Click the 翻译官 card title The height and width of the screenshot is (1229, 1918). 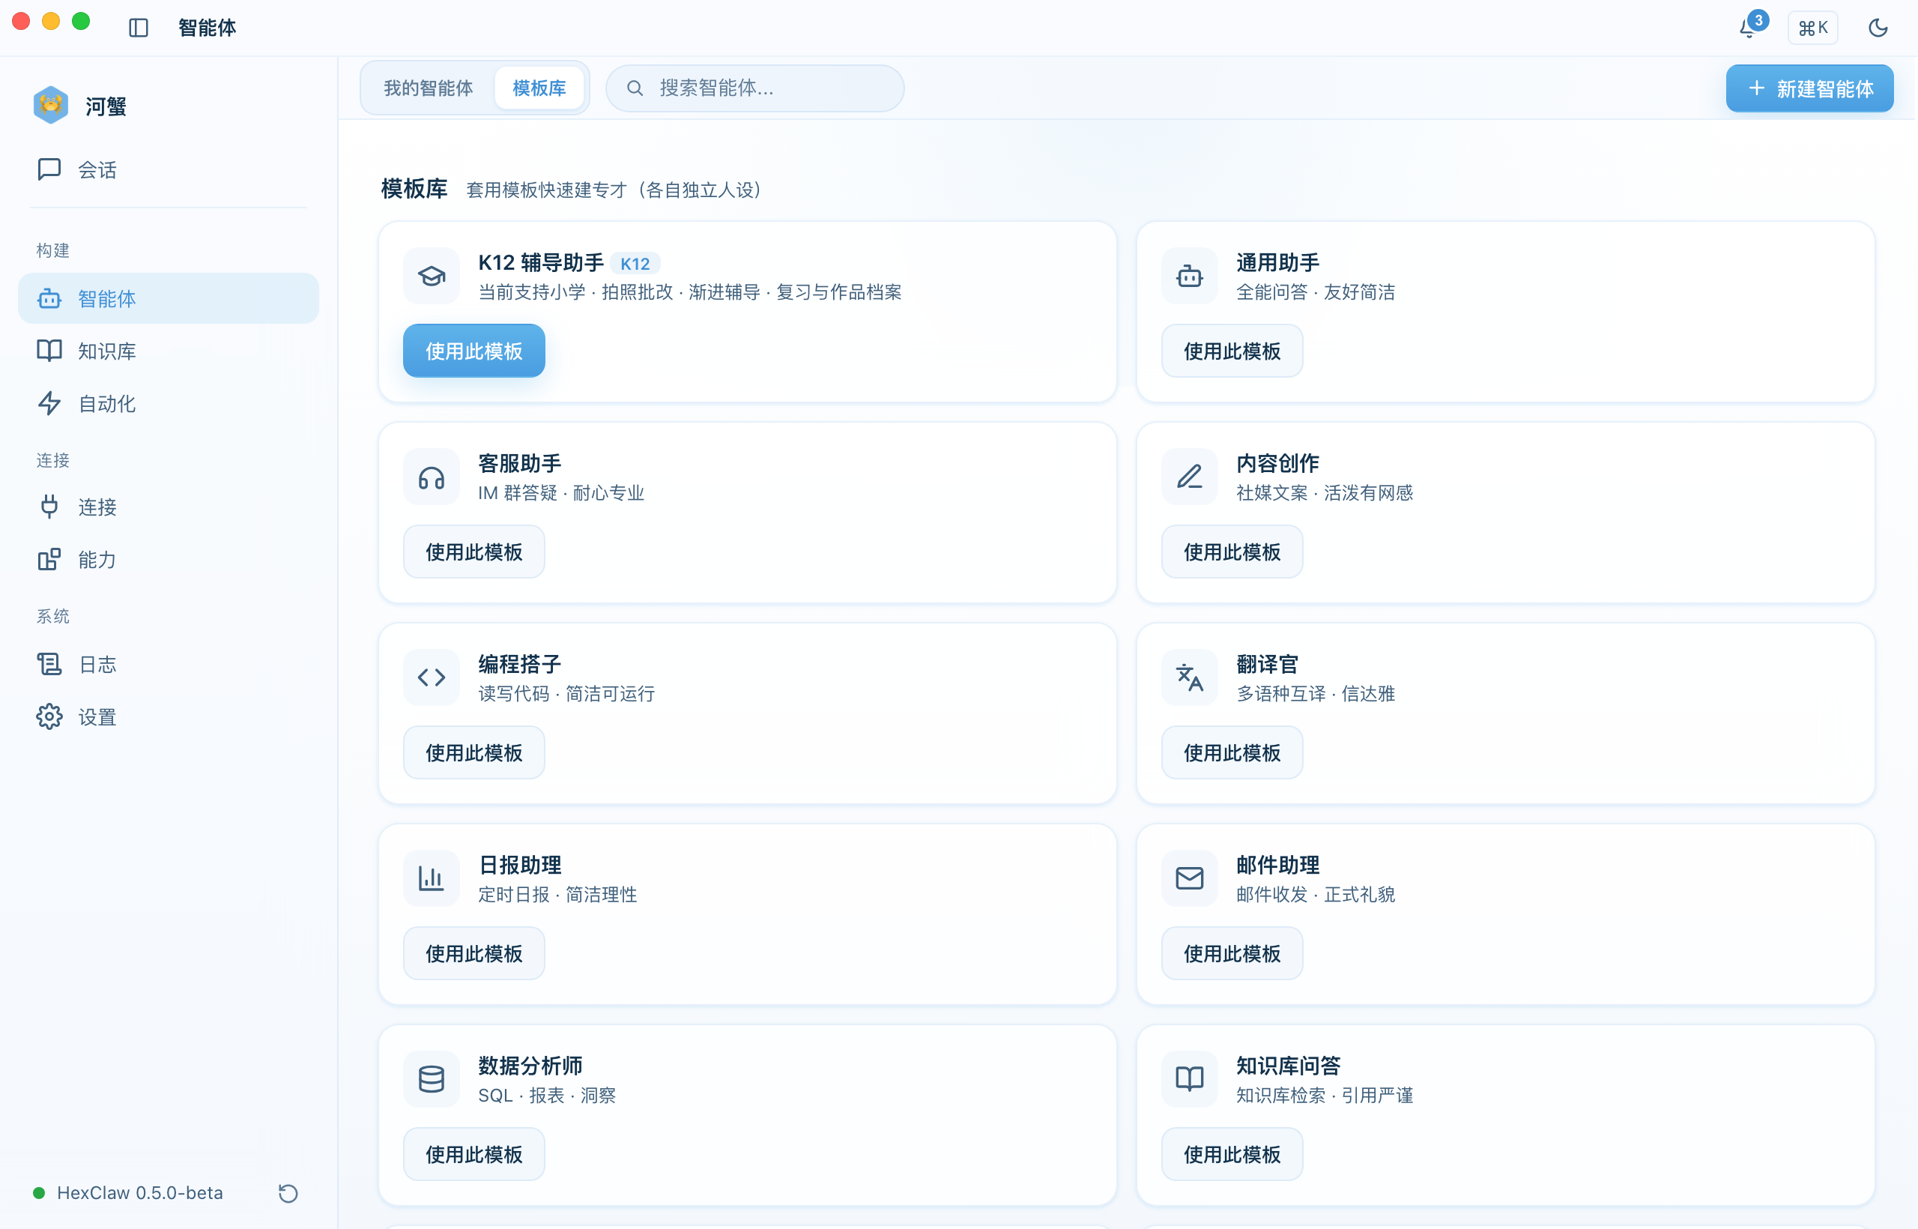(x=1268, y=664)
